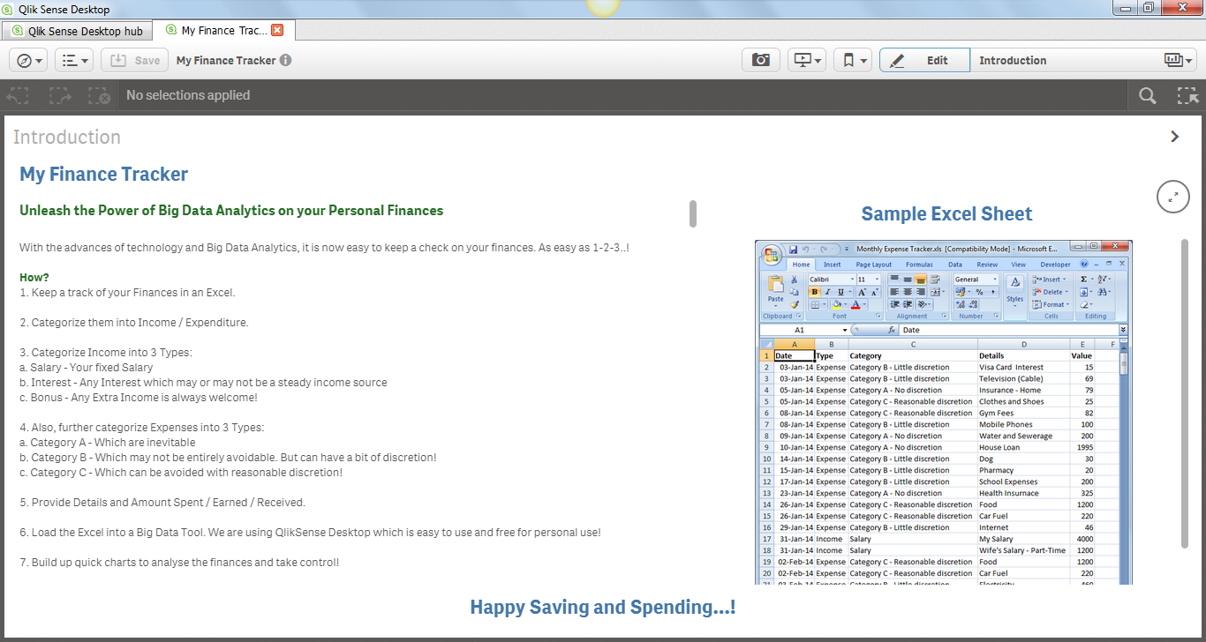Viewport: 1206px width, 642px height.
Task: Click the Introduction sheet name in toolbar
Action: point(1013,60)
